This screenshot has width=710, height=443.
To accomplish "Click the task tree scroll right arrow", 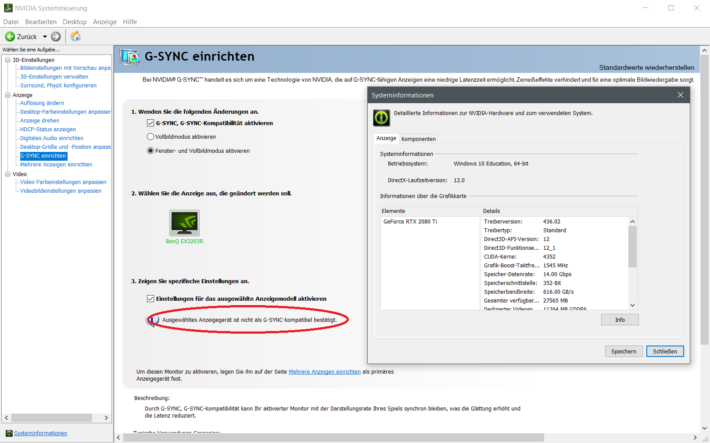I will tap(106, 418).
